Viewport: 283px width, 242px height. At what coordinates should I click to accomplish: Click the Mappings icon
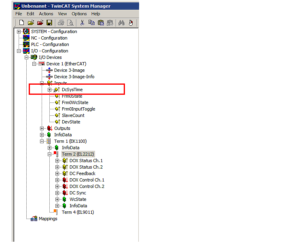click(x=34, y=219)
